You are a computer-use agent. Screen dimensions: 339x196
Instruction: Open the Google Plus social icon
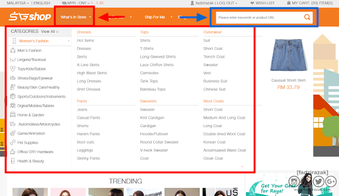pyautogui.click(x=331, y=181)
